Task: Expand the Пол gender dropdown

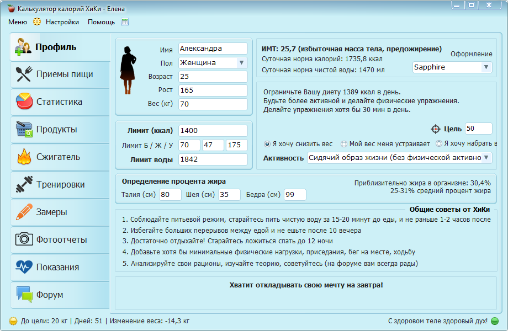Action: [x=241, y=63]
